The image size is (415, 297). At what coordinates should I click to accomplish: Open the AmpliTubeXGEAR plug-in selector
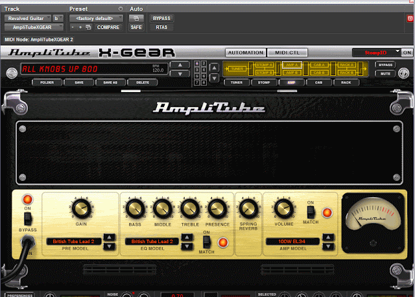click(x=34, y=27)
